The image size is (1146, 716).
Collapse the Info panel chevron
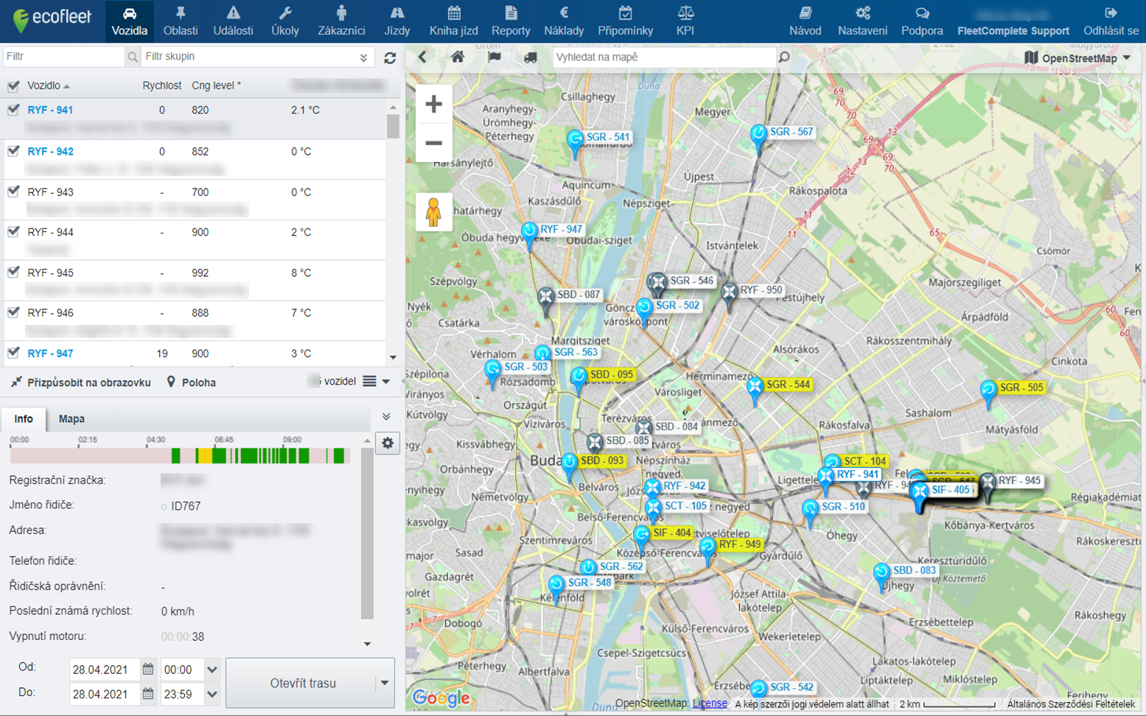386,417
